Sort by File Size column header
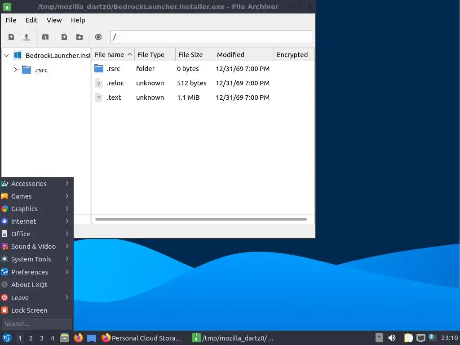The height and width of the screenshot is (345, 460). (195, 55)
